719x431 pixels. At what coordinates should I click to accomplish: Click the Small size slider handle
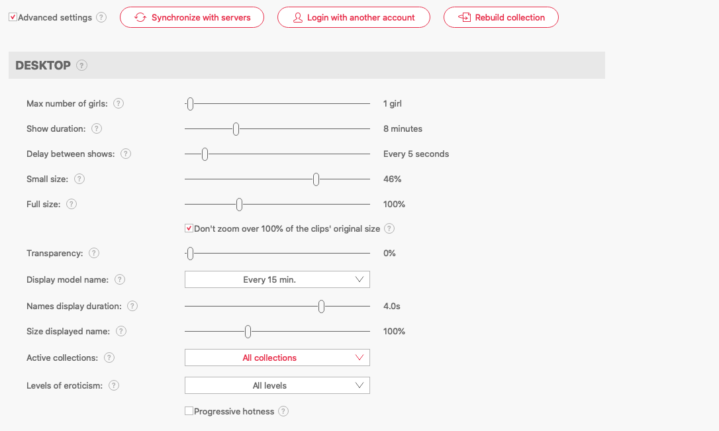(x=316, y=179)
